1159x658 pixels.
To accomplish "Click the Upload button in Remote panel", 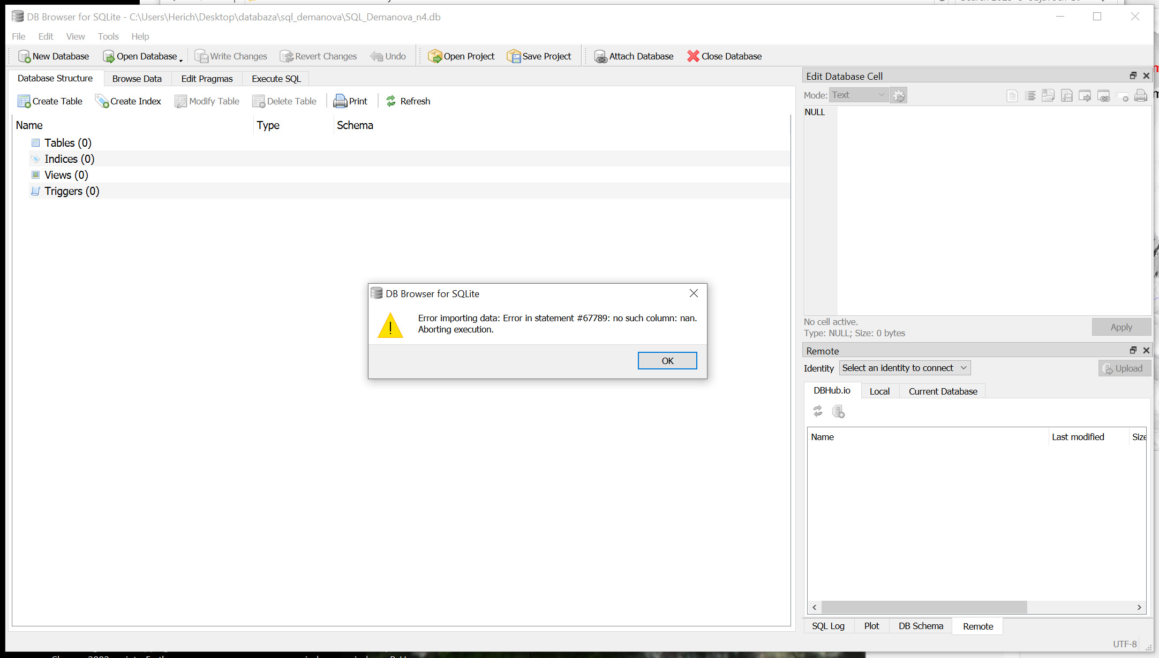I will point(1124,368).
